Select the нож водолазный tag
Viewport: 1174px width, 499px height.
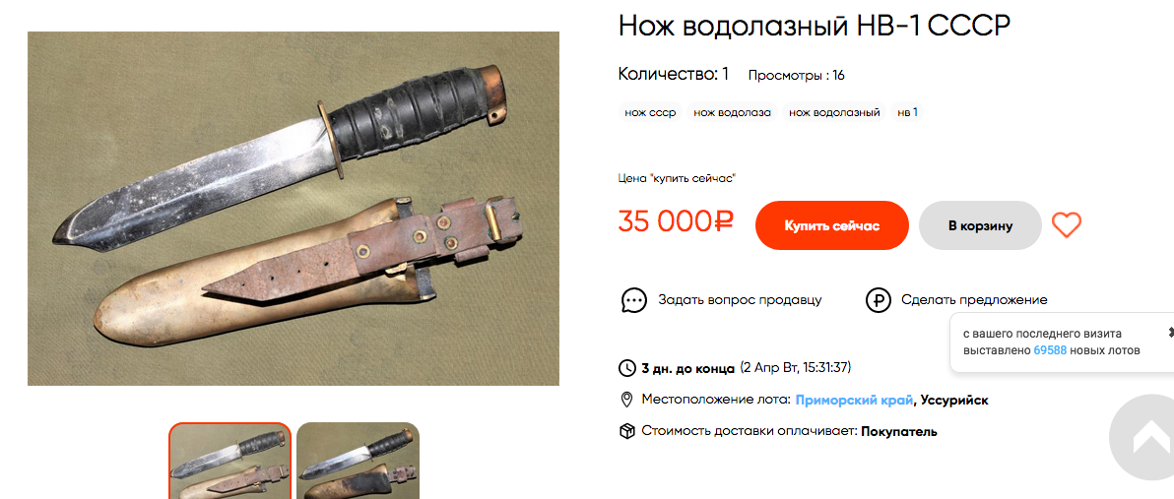pyautogui.click(x=834, y=113)
